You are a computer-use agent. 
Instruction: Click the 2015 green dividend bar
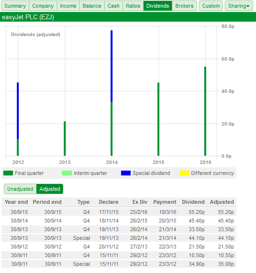click(158, 119)
